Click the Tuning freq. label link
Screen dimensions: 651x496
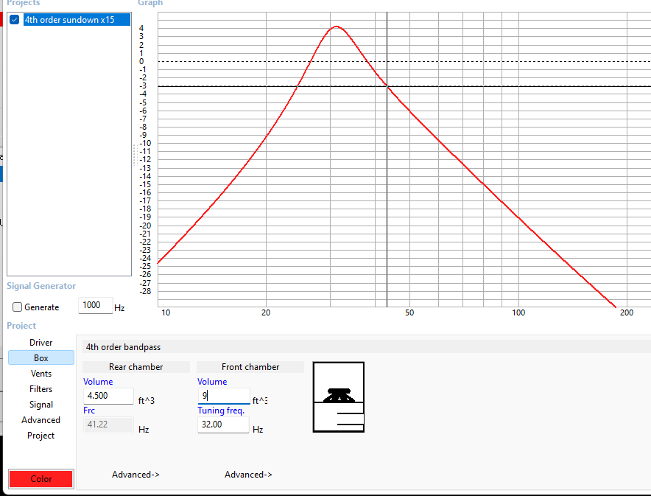click(x=221, y=411)
